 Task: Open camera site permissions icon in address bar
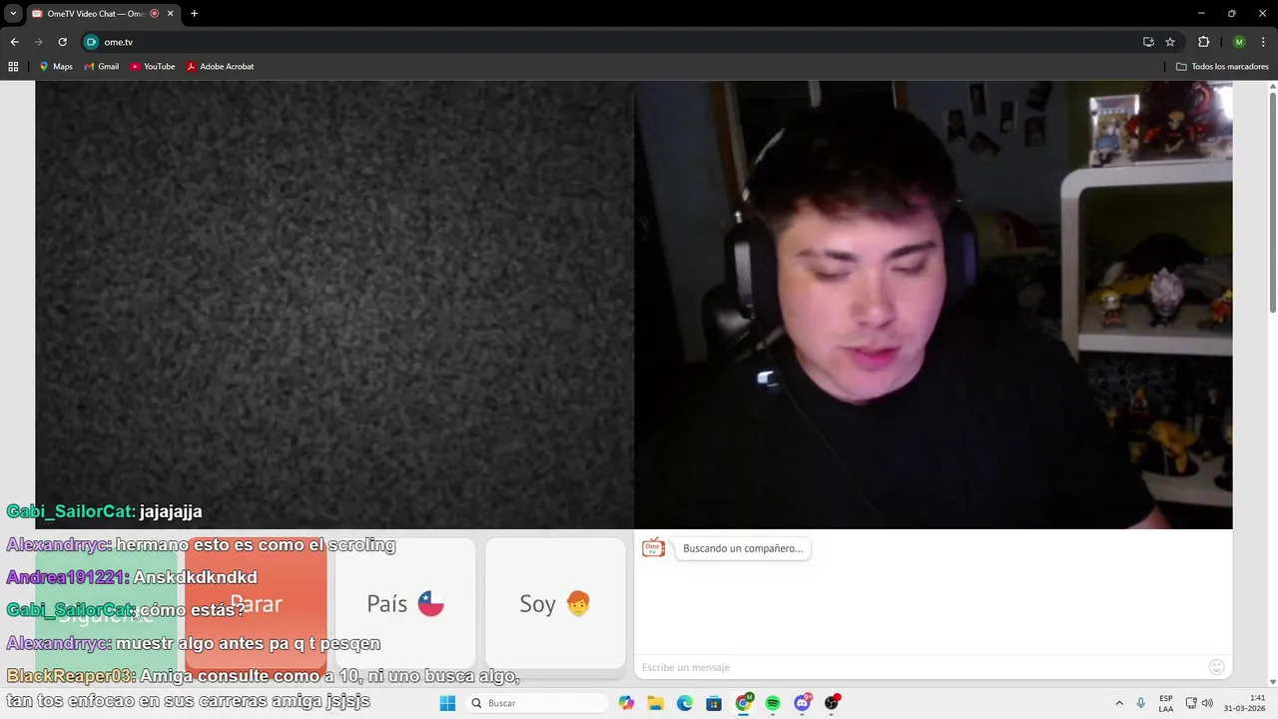(x=92, y=42)
